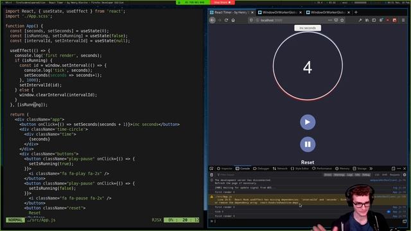411x231 pixels.
Task: Clear console output with trash icon
Action: (211, 175)
